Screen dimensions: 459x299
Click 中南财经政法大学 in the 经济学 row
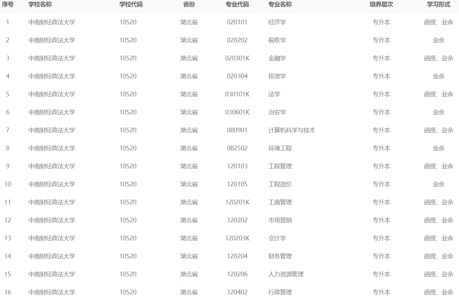tap(52, 22)
